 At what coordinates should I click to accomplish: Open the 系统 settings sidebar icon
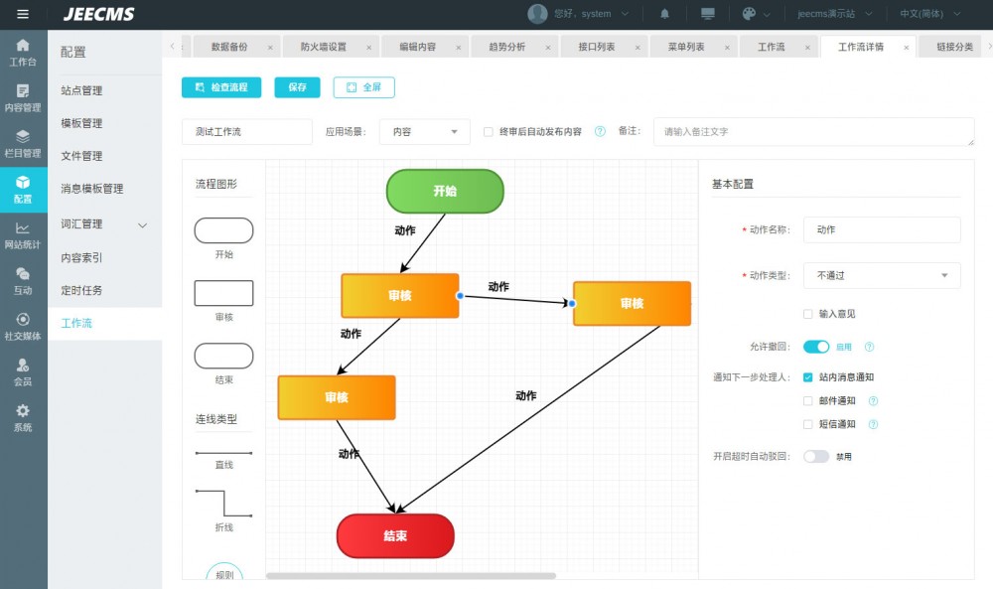[22, 416]
